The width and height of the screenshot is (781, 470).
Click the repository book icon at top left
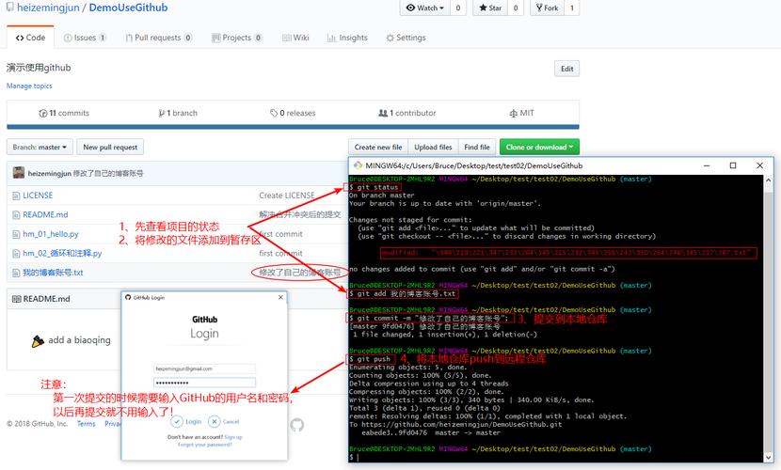coord(9,8)
